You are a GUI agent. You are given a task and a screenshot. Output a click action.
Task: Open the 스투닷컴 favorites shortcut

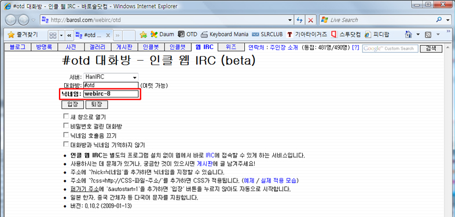(346, 35)
